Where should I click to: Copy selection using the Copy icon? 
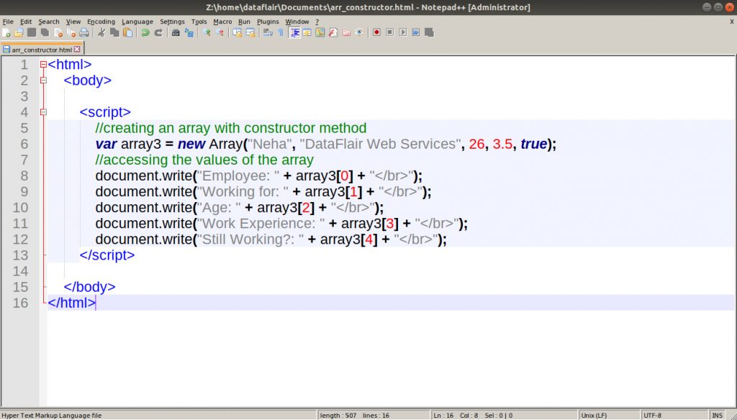coord(114,32)
